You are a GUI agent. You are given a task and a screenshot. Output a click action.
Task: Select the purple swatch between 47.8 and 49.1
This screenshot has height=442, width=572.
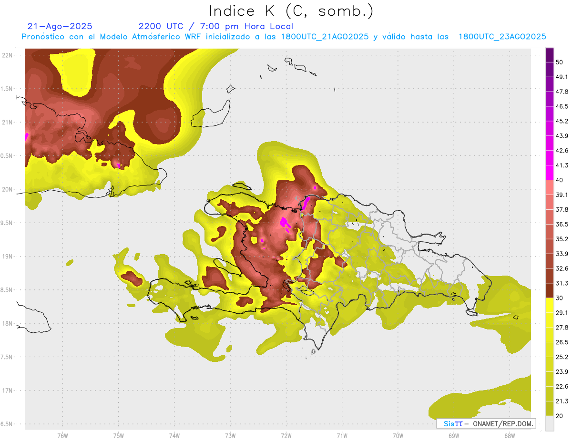[550, 84]
